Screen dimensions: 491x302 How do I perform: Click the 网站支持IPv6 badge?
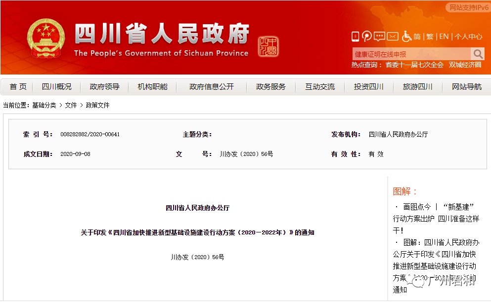tap(468, 7)
